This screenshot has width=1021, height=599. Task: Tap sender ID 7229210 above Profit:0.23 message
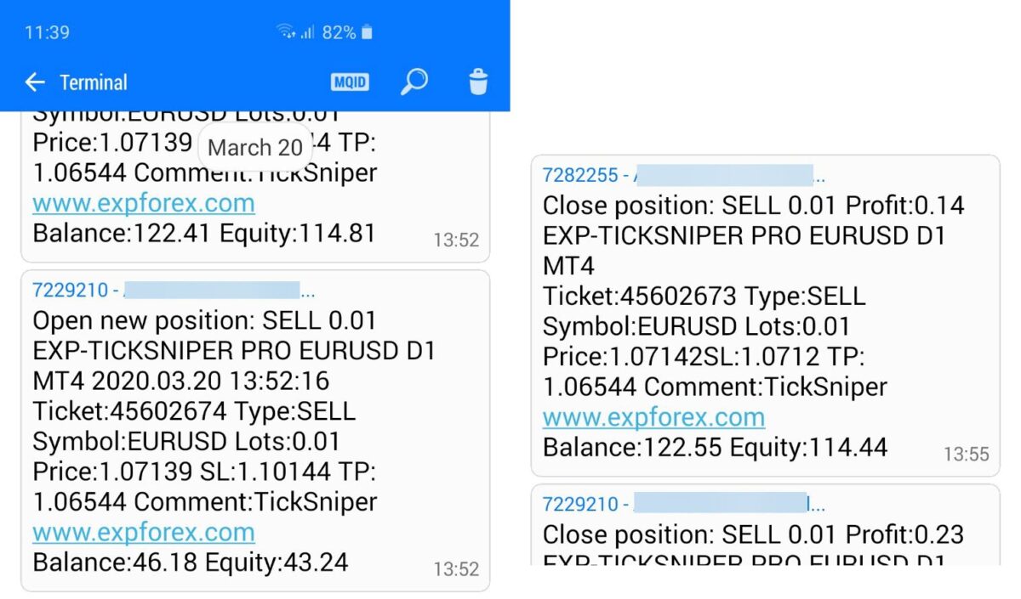[580, 505]
